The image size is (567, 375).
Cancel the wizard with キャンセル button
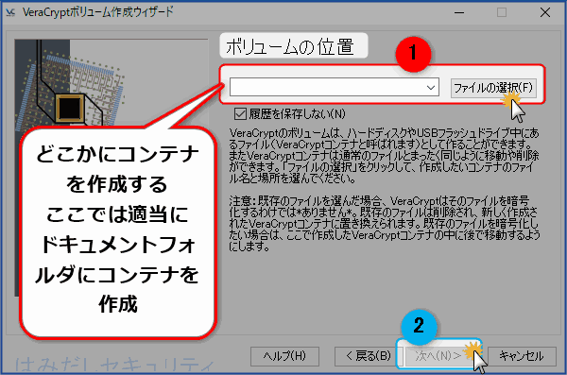point(522,356)
